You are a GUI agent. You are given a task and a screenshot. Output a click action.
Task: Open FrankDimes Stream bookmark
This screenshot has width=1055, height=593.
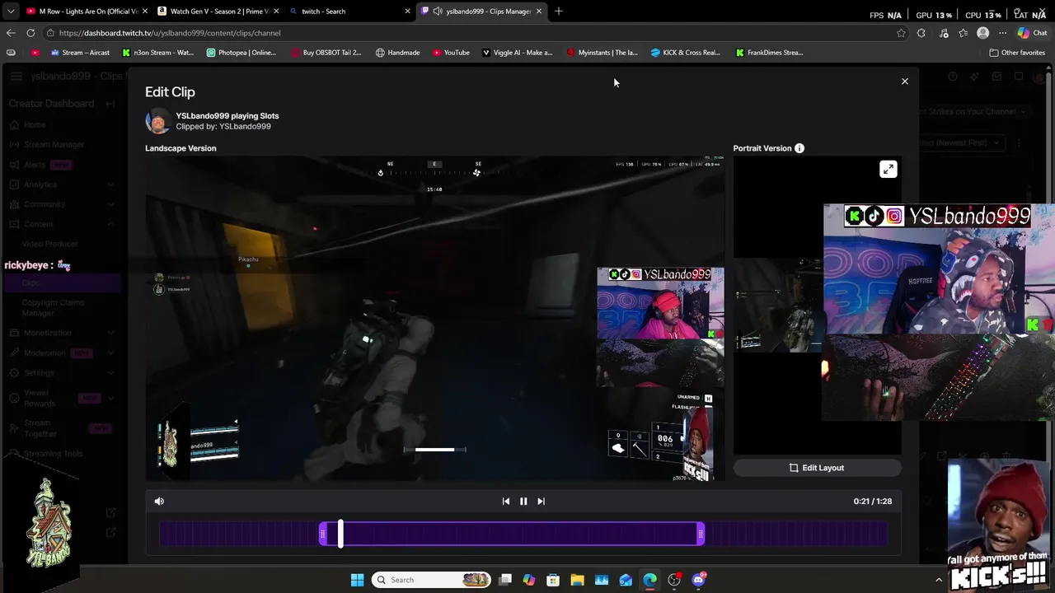769,53
